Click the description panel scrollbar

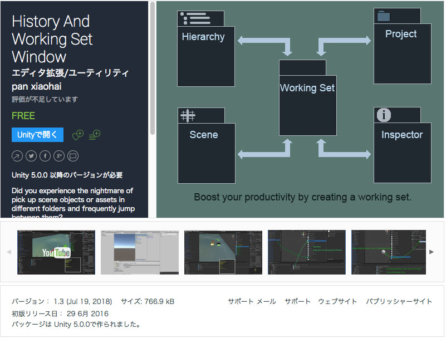pos(153,68)
